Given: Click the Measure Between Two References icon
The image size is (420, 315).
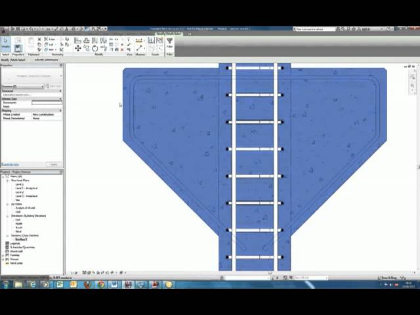Looking at the screenshot, I should (139, 49).
